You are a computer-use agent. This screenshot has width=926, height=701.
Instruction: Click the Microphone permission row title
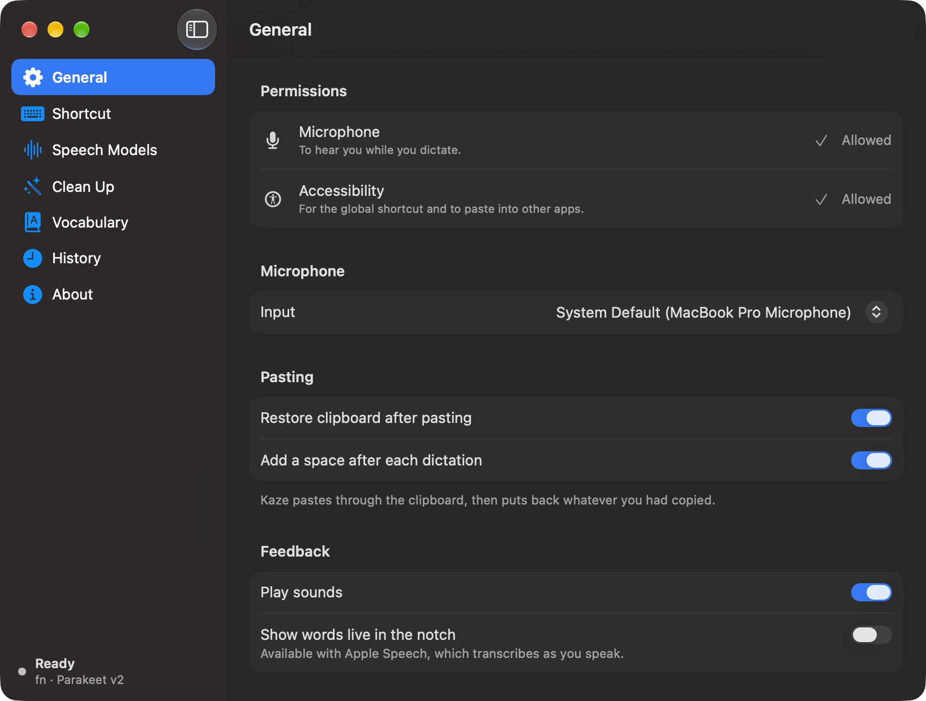tap(339, 132)
